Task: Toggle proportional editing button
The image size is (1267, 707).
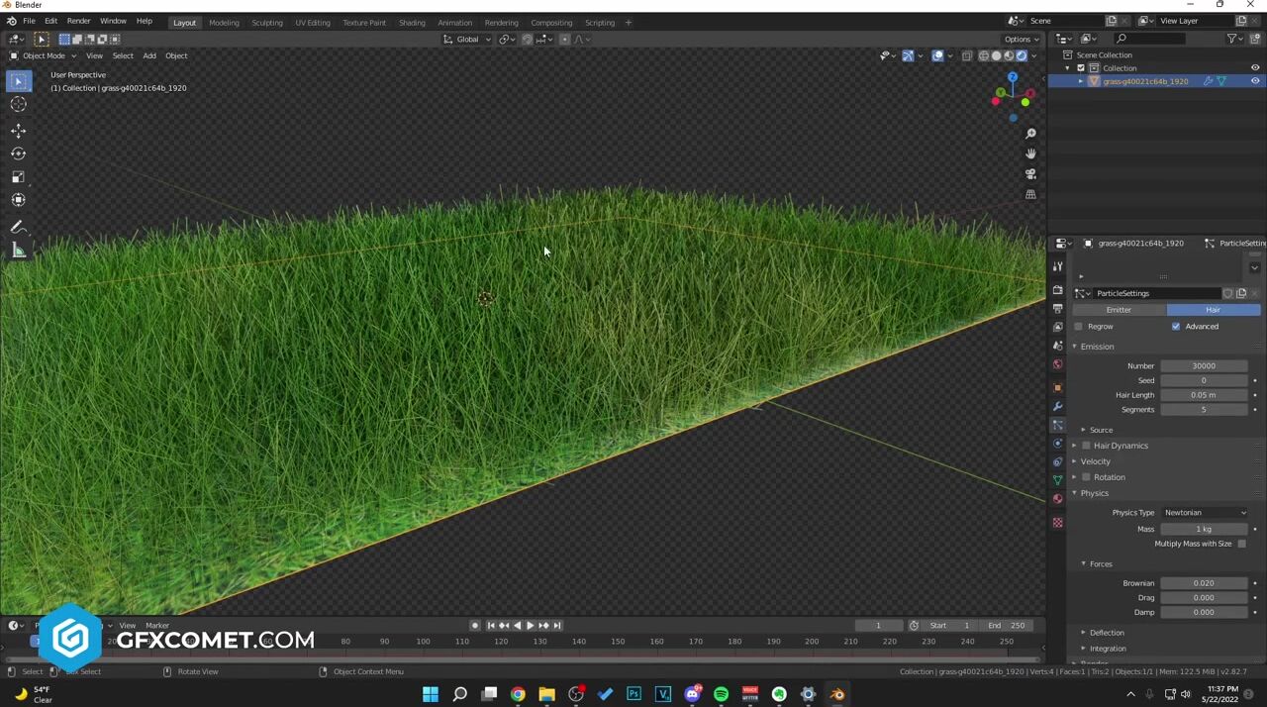Action: pyautogui.click(x=564, y=39)
